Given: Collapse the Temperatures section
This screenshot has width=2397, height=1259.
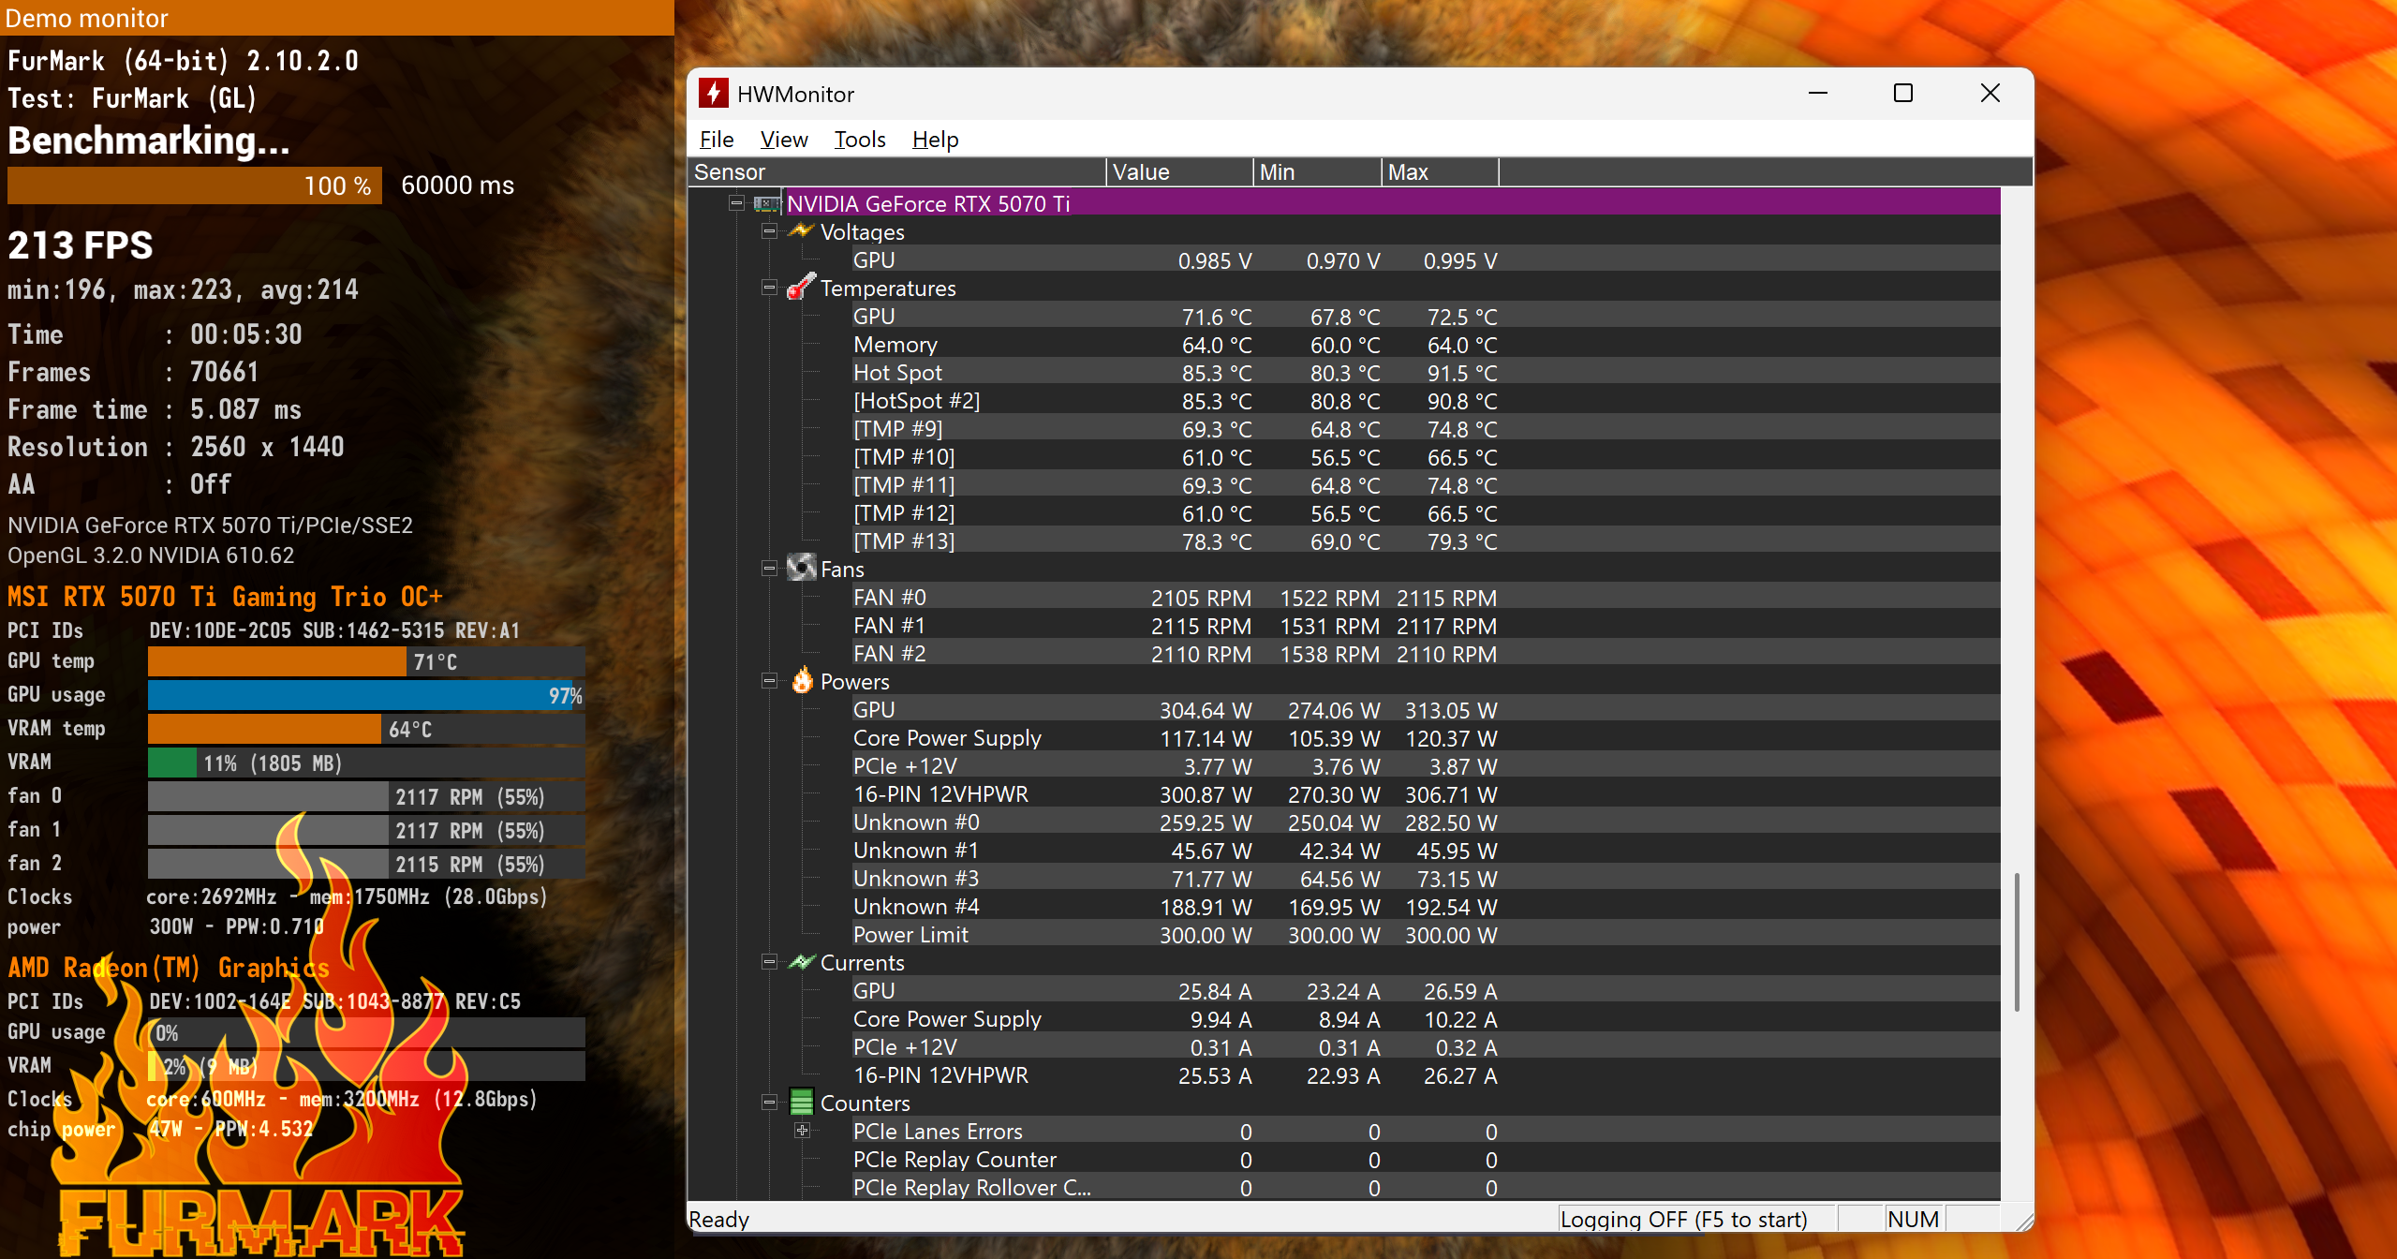Looking at the screenshot, I should (769, 287).
